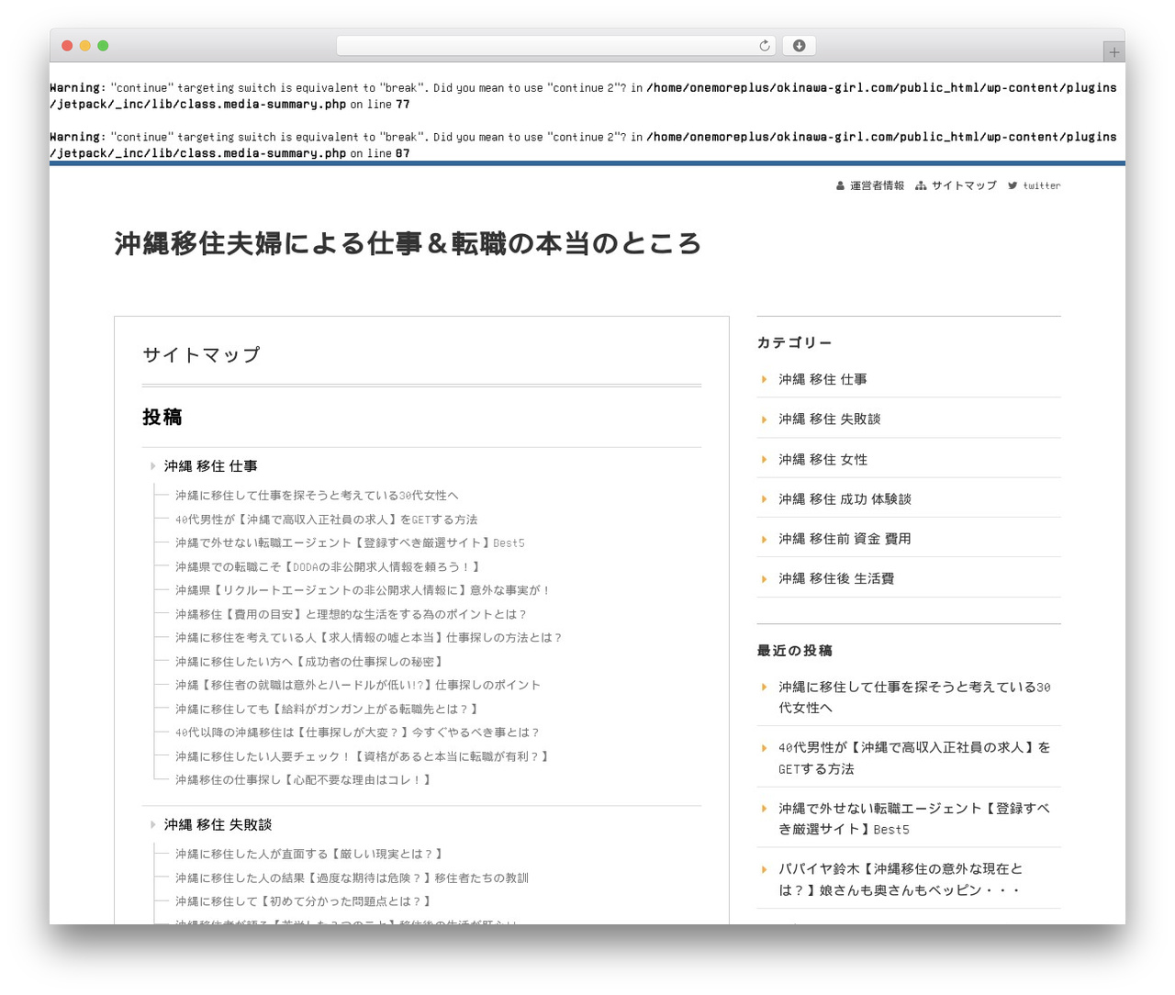Open recent post 沖縄に移住して仕事を探そうと考えている30代女性へ in sidebar
The height and width of the screenshot is (995, 1175).
914,698
